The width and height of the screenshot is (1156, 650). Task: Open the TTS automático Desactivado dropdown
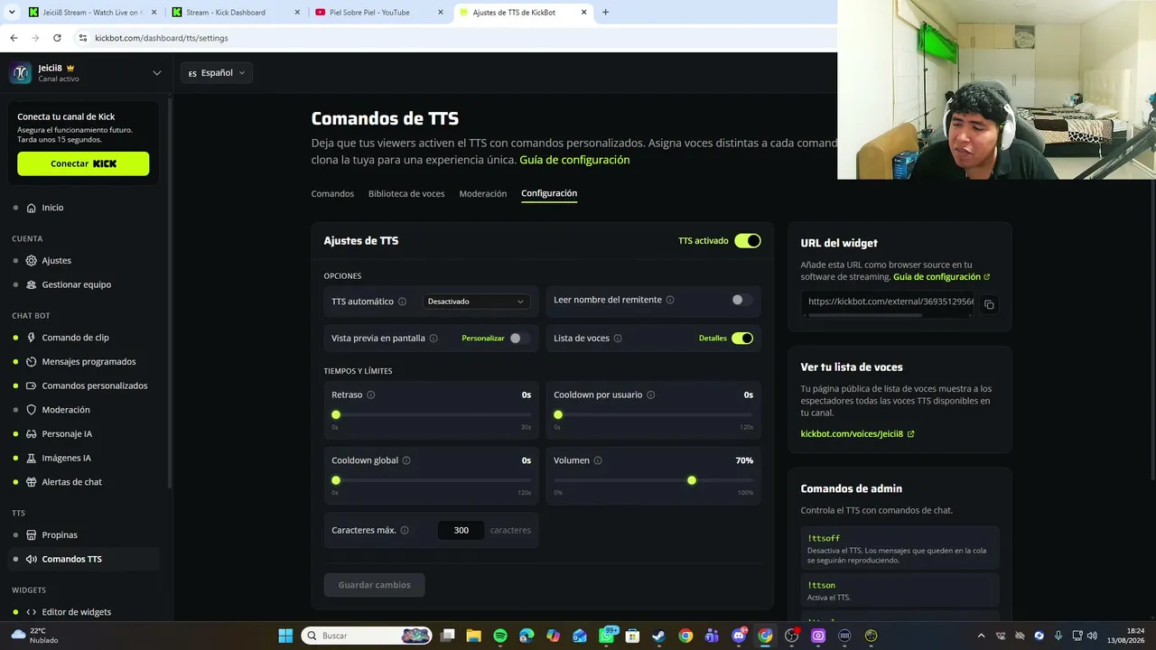pos(476,302)
